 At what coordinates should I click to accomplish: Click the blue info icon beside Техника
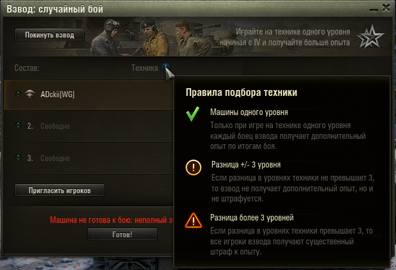165,67
